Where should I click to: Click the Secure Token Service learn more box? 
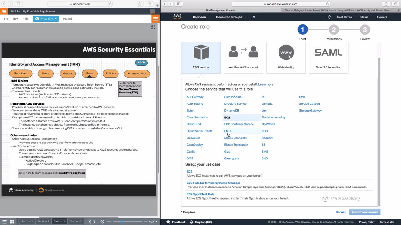[x=130, y=89]
